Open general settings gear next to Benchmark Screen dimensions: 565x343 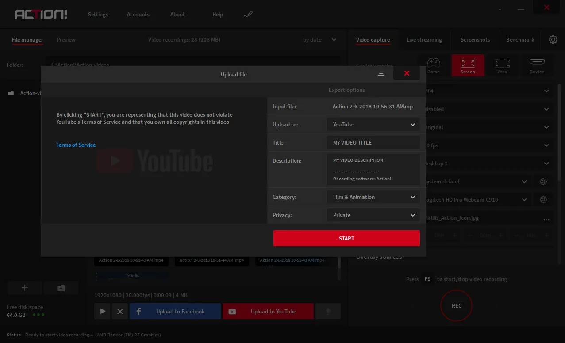(553, 40)
